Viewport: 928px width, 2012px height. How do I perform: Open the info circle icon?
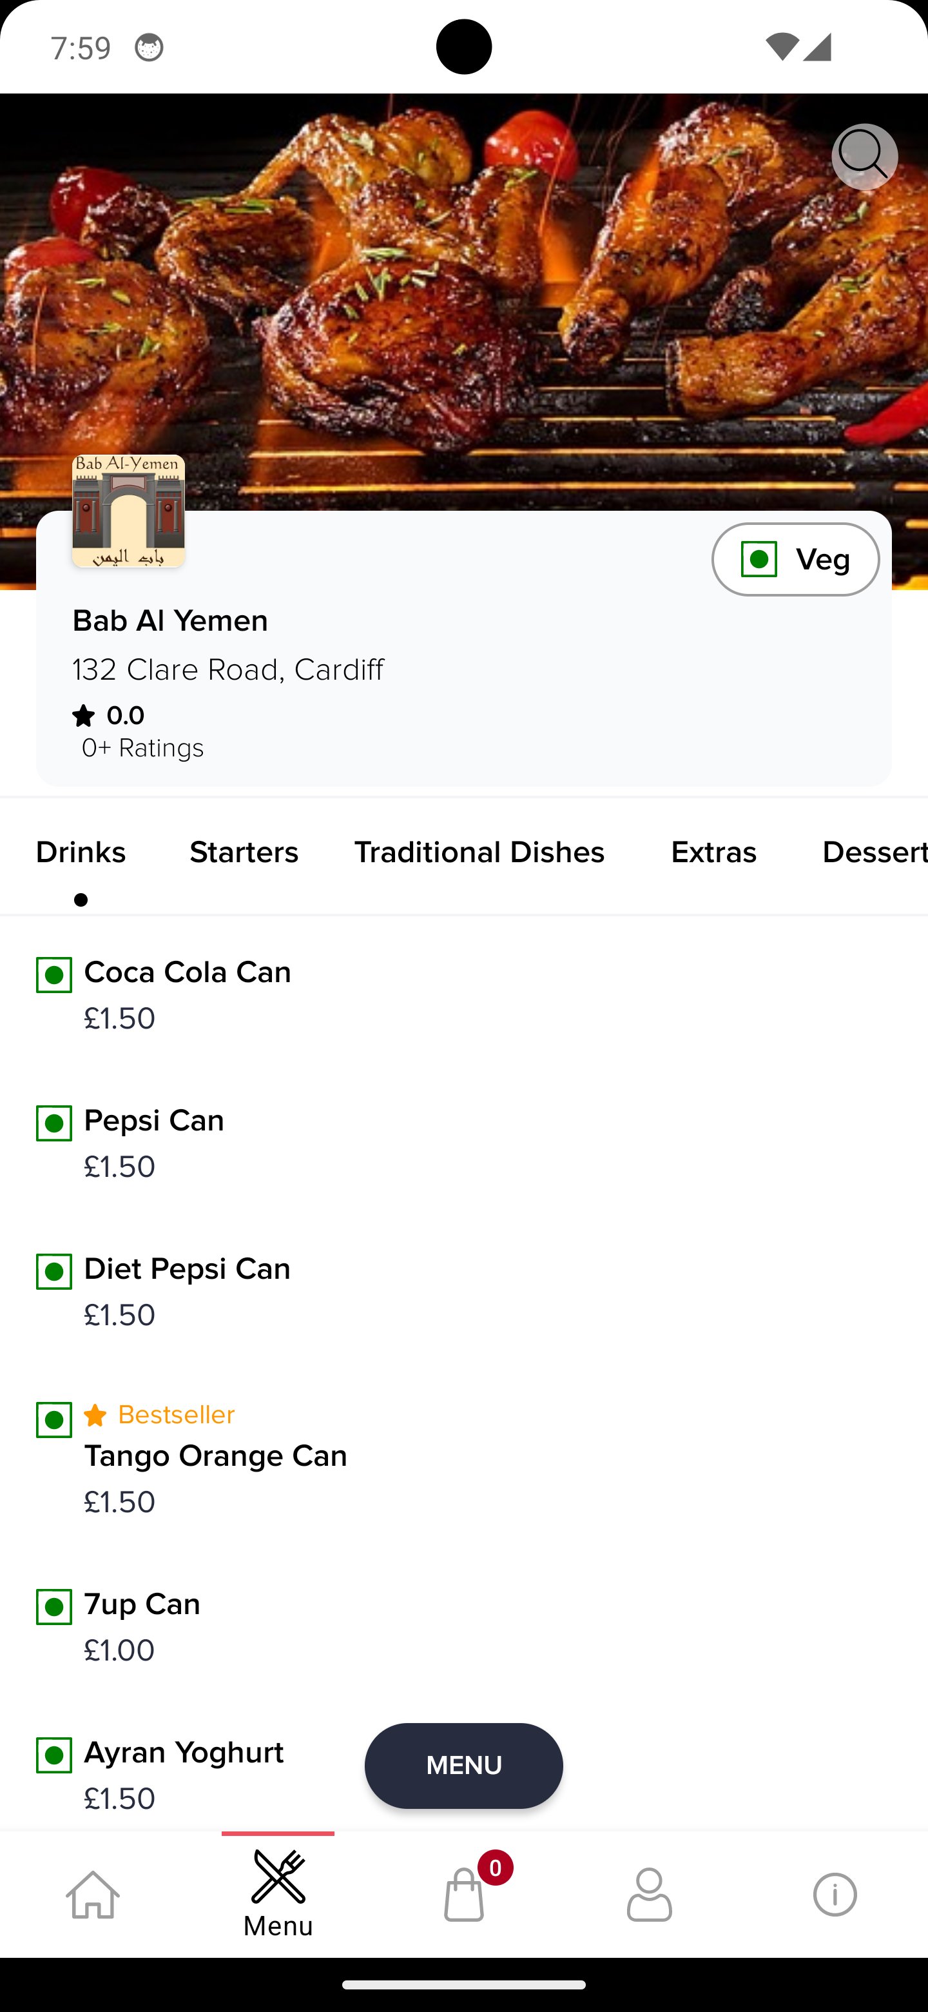pyautogui.click(x=835, y=1895)
